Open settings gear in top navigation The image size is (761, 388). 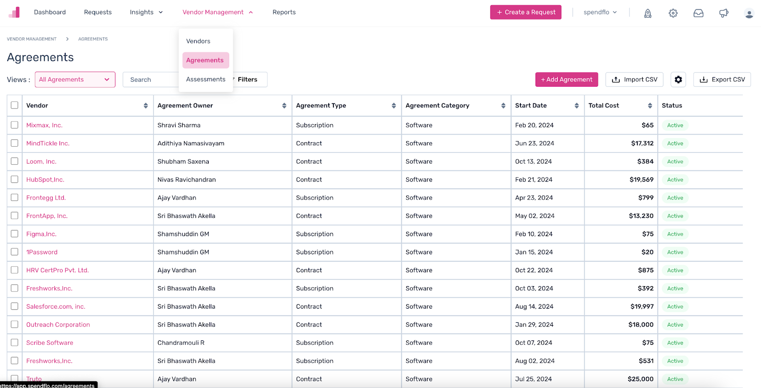tap(673, 13)
